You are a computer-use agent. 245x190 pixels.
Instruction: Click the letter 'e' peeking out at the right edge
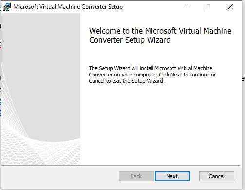click(x=243, y=78)
